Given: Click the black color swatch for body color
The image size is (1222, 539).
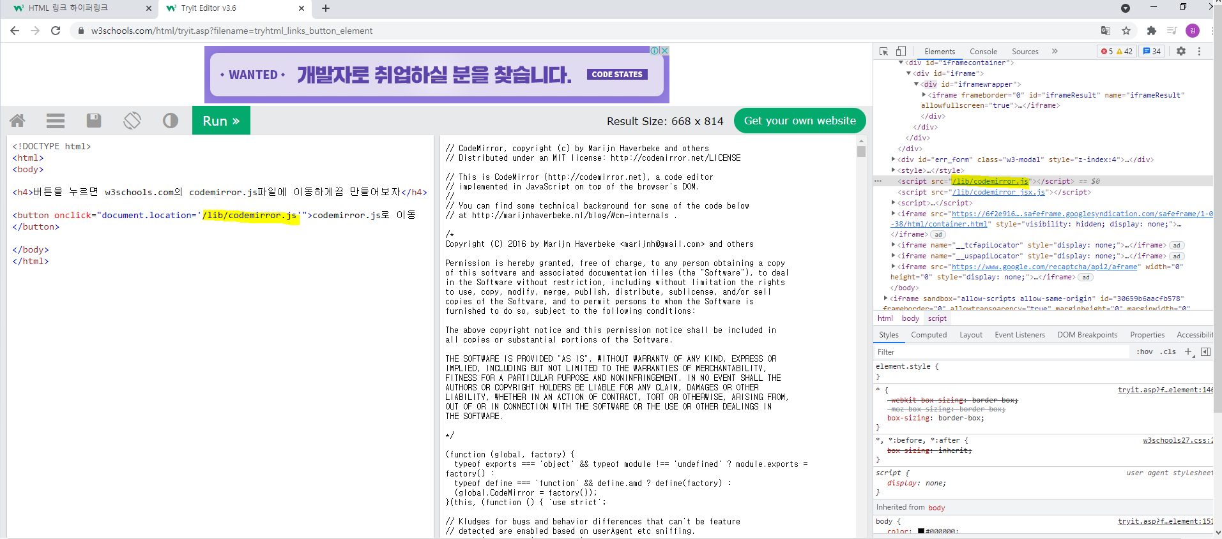Looking at the screenshot, I should pos(921,531).
